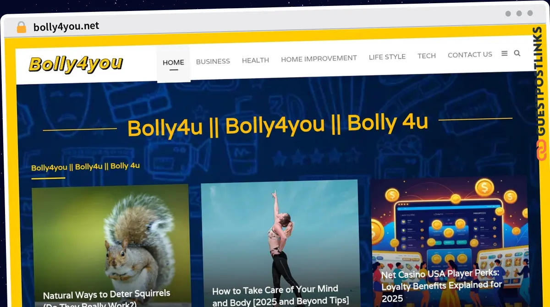550x307 pixels.
Task: Click the bolly4you.net address bar text
Action: [66, 27]
